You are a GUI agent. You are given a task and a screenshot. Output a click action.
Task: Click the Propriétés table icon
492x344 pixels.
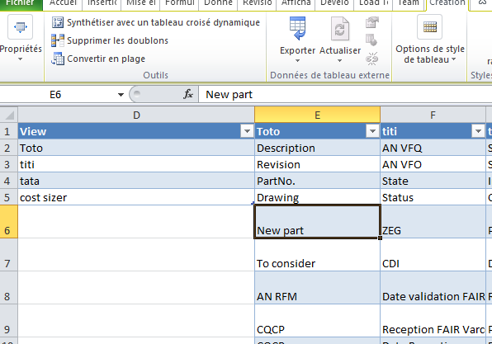(20, 27)
